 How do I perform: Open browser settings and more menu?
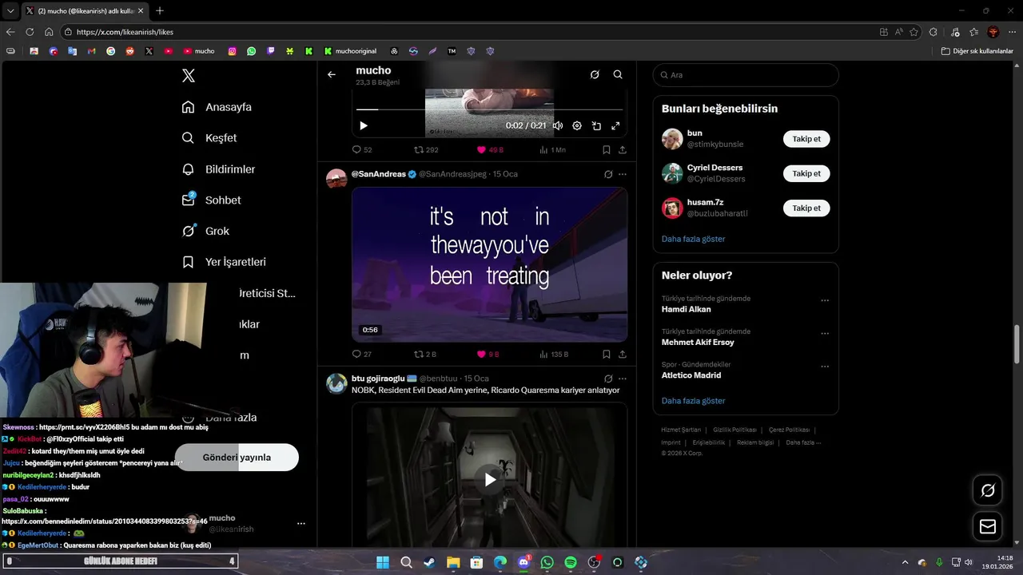click(x=1012, y=32)
